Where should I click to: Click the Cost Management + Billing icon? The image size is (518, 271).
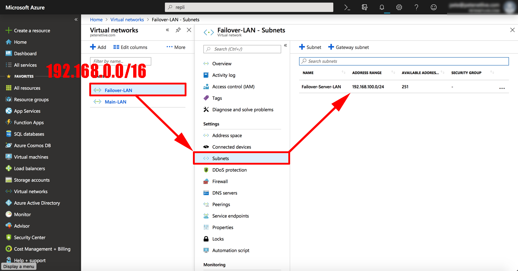[9, 249]
